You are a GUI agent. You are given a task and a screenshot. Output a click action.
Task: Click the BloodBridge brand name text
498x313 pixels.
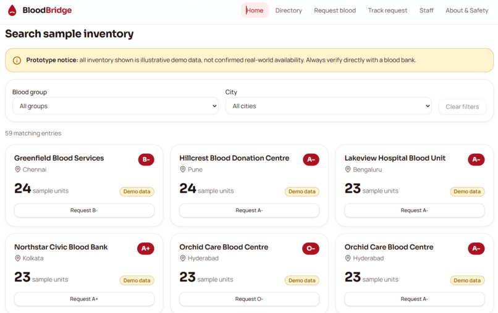coord(47,10)
